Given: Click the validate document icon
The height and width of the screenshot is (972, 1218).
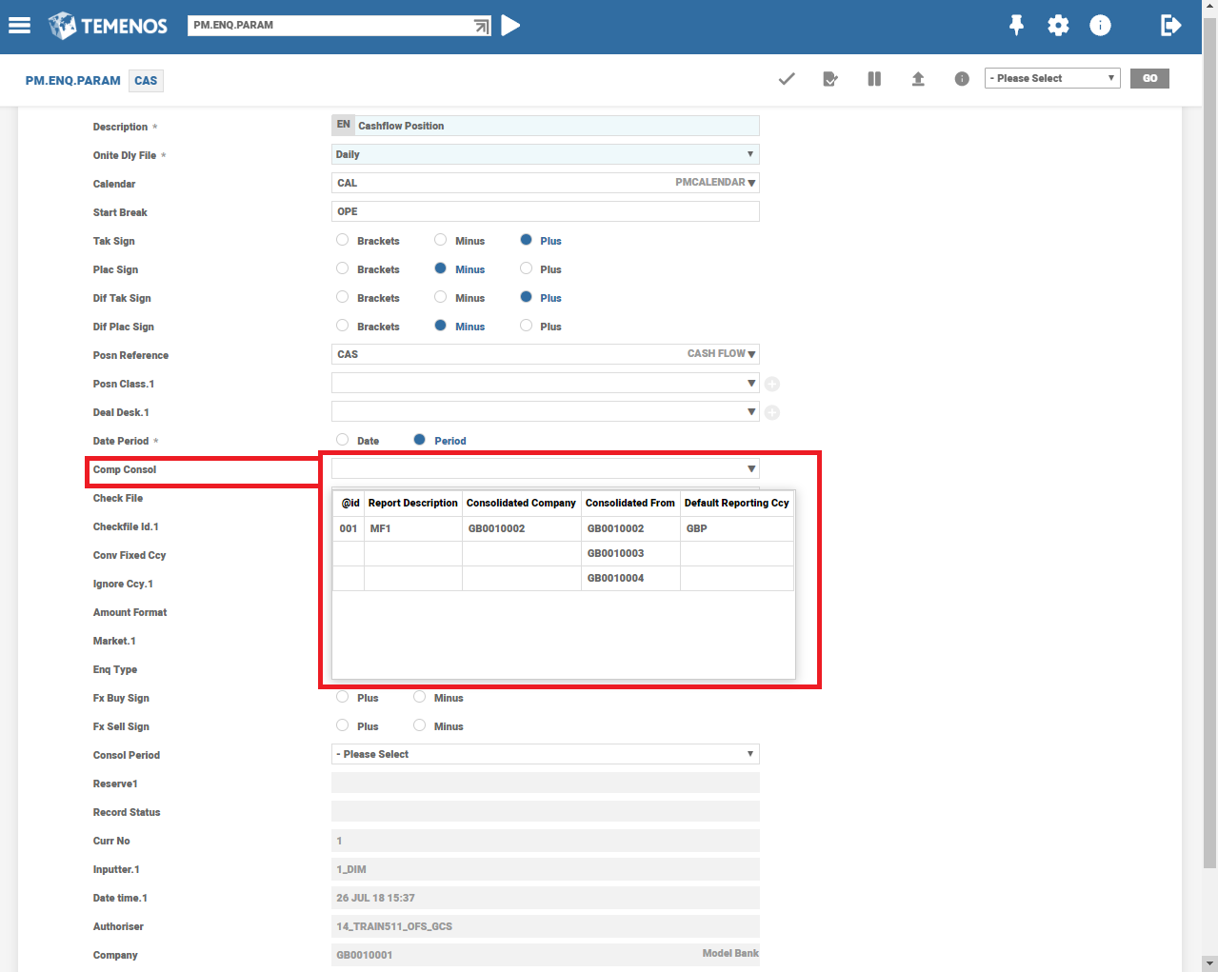Looking at the screenshot, I should [x=830, y=79].
